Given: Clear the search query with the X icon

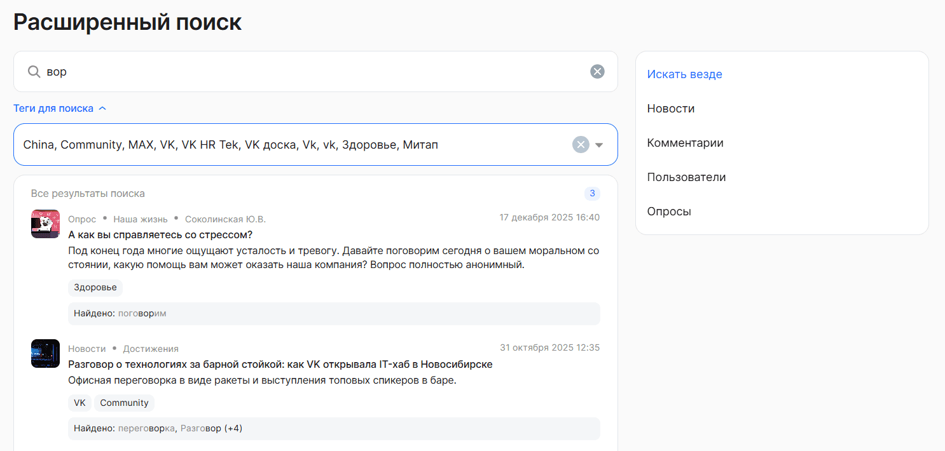Looking at the screenshot, I should pyautogui.click(x=597, y=71).
